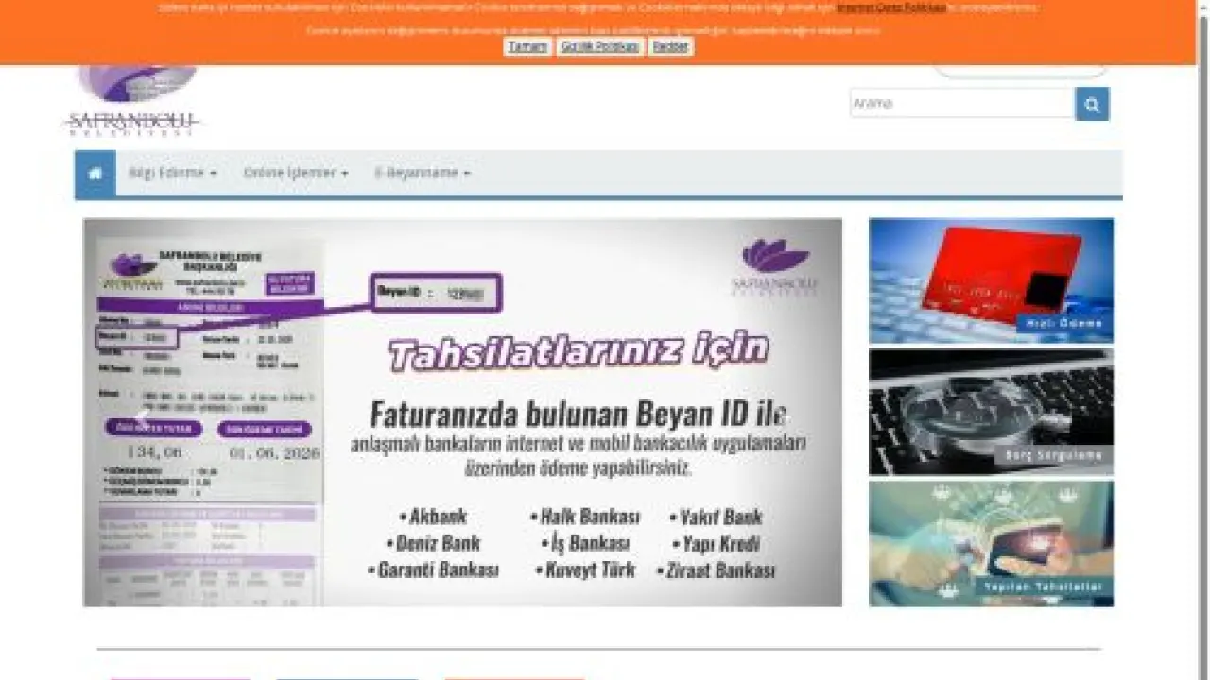Focus the Arama search field
This screenshot has height=680, width=1210.
[962, 104]
